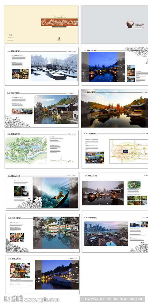The width and height of the screenshot is (148, 305).
Task: Open the night hillside village photo
Action: (x=57, y=275)
